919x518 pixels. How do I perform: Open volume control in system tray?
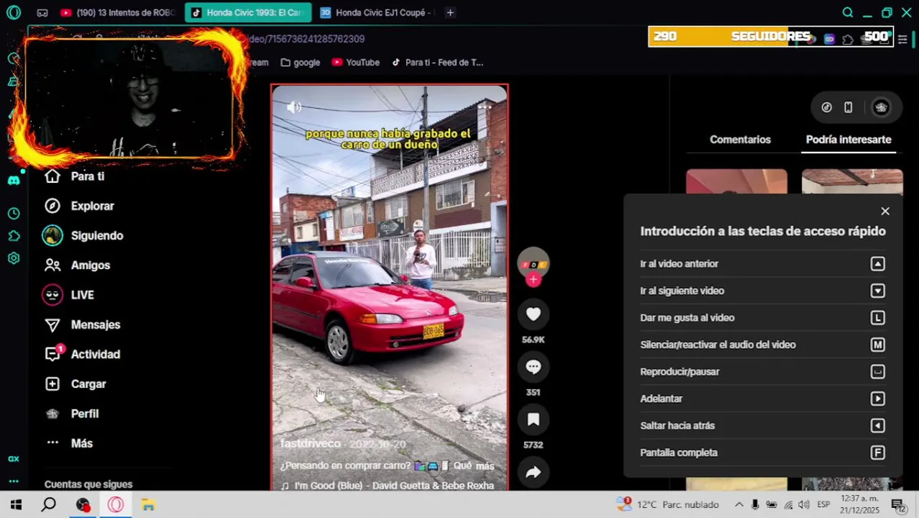804,505
